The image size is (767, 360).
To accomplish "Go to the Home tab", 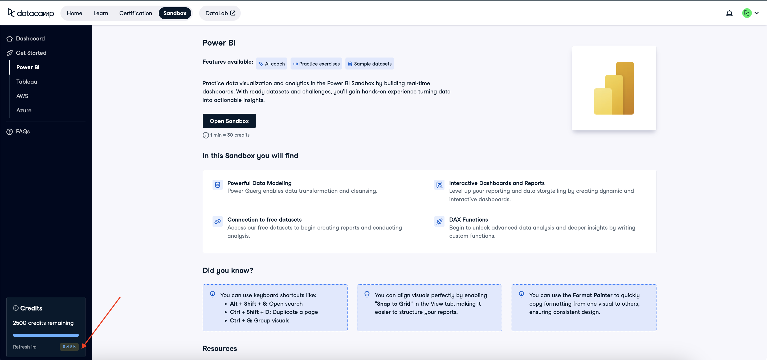I will click(75, 13).
